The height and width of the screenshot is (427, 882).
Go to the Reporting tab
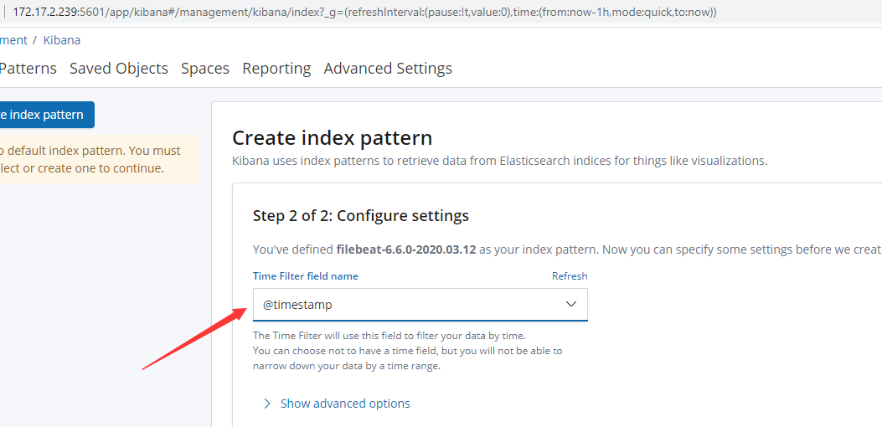tap(276, 69)
